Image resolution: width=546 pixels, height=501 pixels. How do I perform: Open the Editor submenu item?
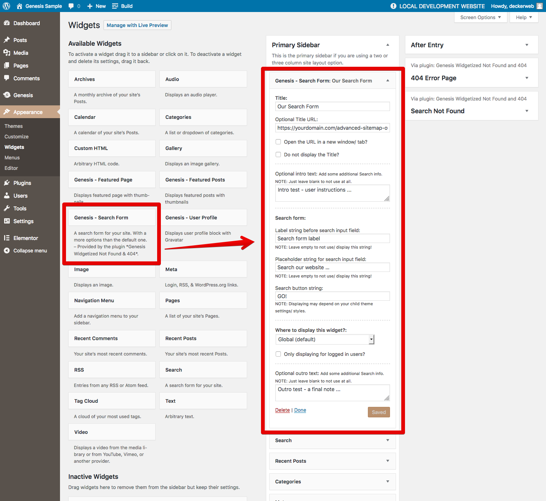pos(11,168)
